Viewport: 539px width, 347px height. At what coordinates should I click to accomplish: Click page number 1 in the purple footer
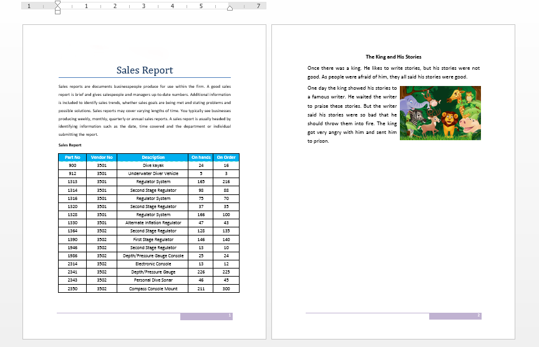point(230,315)
